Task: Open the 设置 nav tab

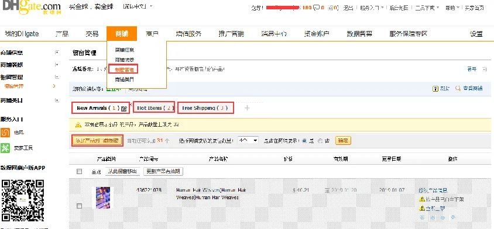Action: (x=476, y=34)
